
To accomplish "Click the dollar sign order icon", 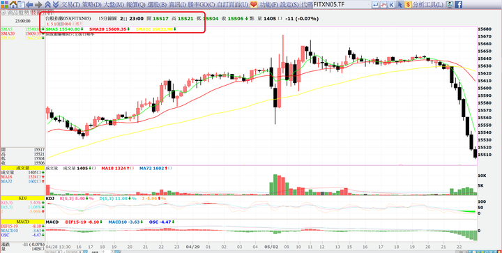I will click(408, 4).
